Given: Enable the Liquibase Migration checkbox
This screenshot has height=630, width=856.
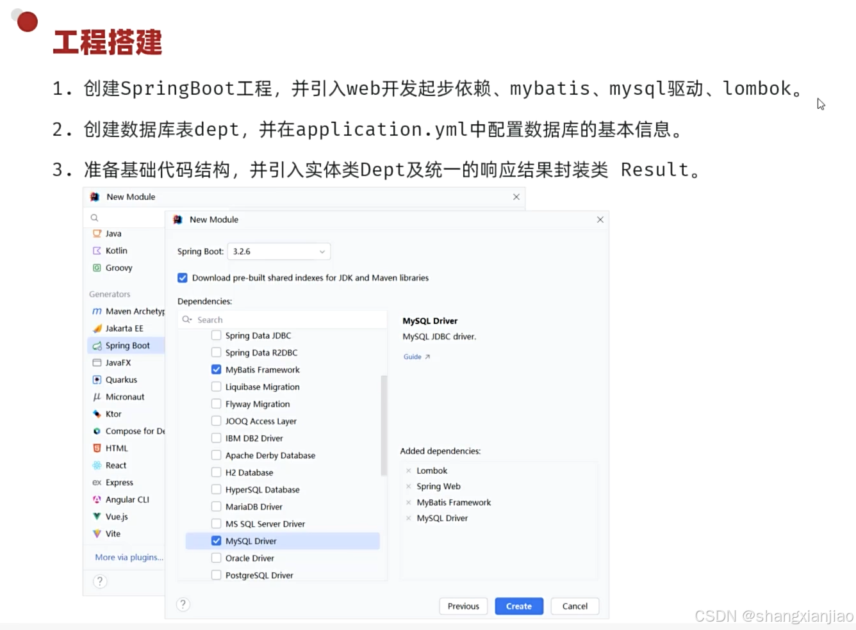Looking at the screenshot, I should (x=217, y=387).
